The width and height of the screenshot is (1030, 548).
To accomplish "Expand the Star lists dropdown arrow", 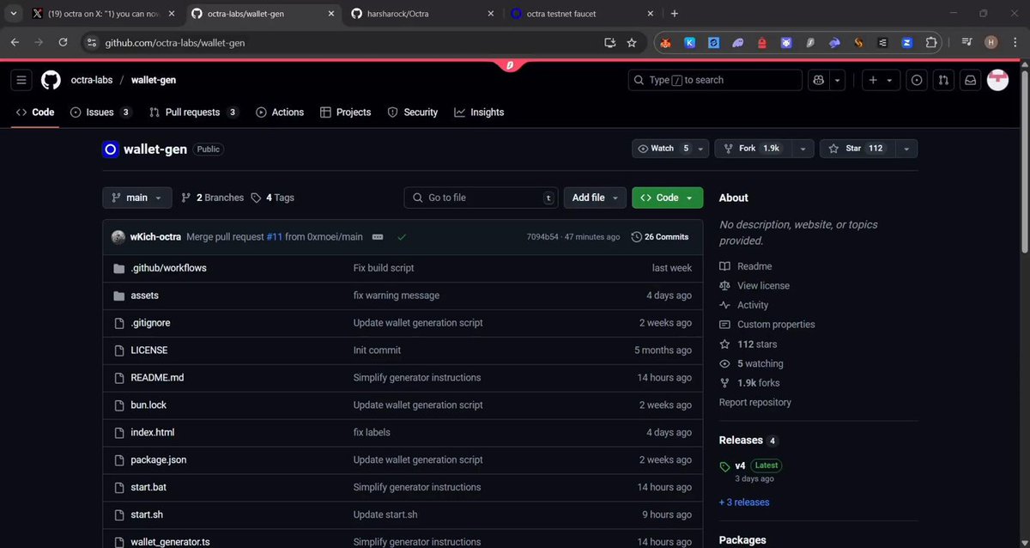I will 906,149.
